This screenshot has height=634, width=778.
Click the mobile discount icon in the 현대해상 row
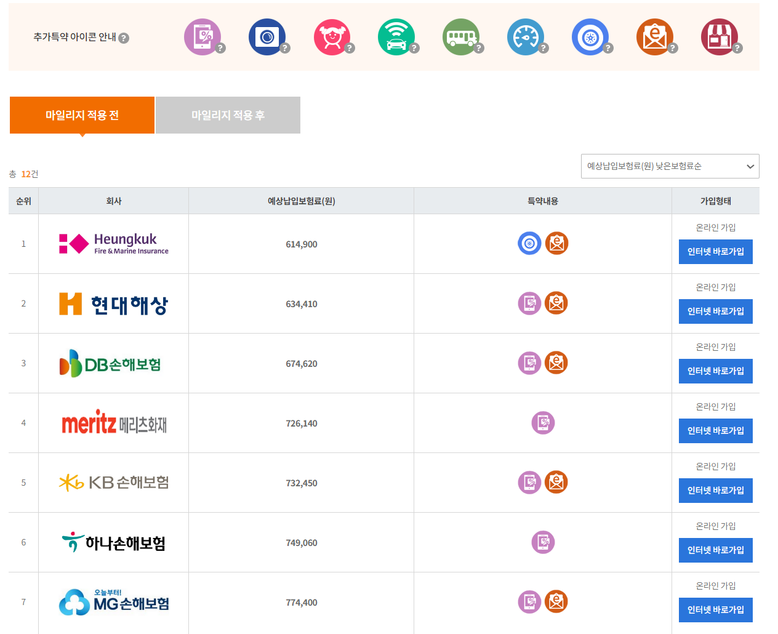click(x=529, y=303)
